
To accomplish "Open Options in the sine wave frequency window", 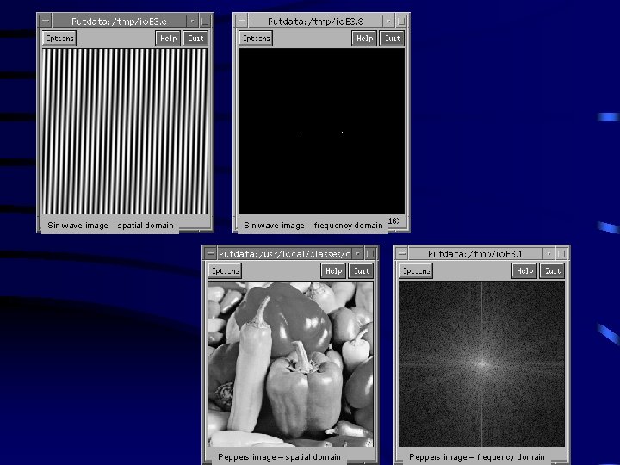I will click(256, 39).
